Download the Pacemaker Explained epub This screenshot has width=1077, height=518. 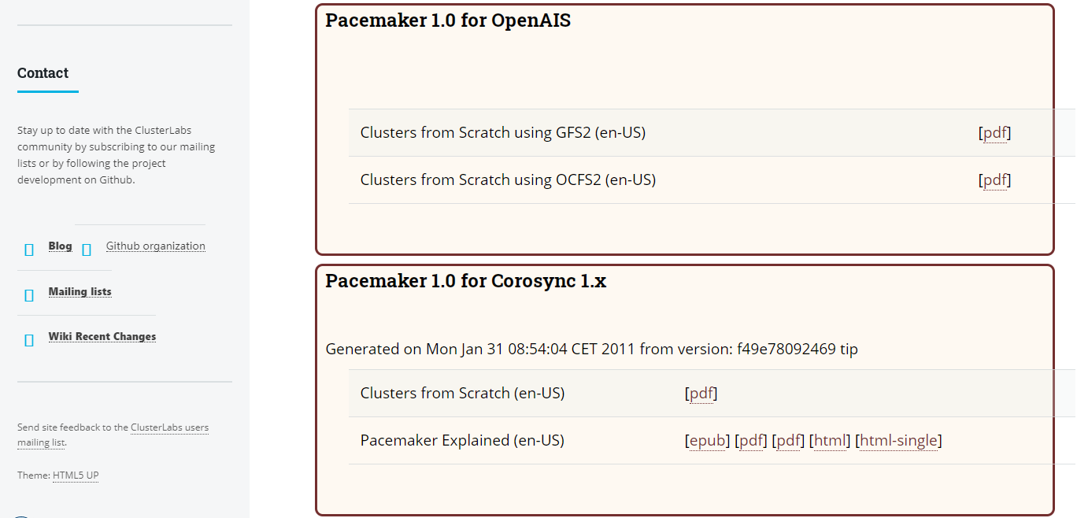(707, 440)
